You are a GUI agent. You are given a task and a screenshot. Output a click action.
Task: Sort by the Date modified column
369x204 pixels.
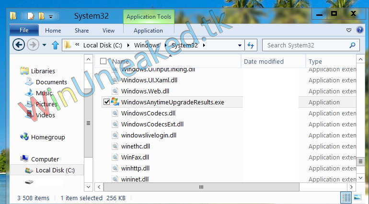[x=264, y=62]
